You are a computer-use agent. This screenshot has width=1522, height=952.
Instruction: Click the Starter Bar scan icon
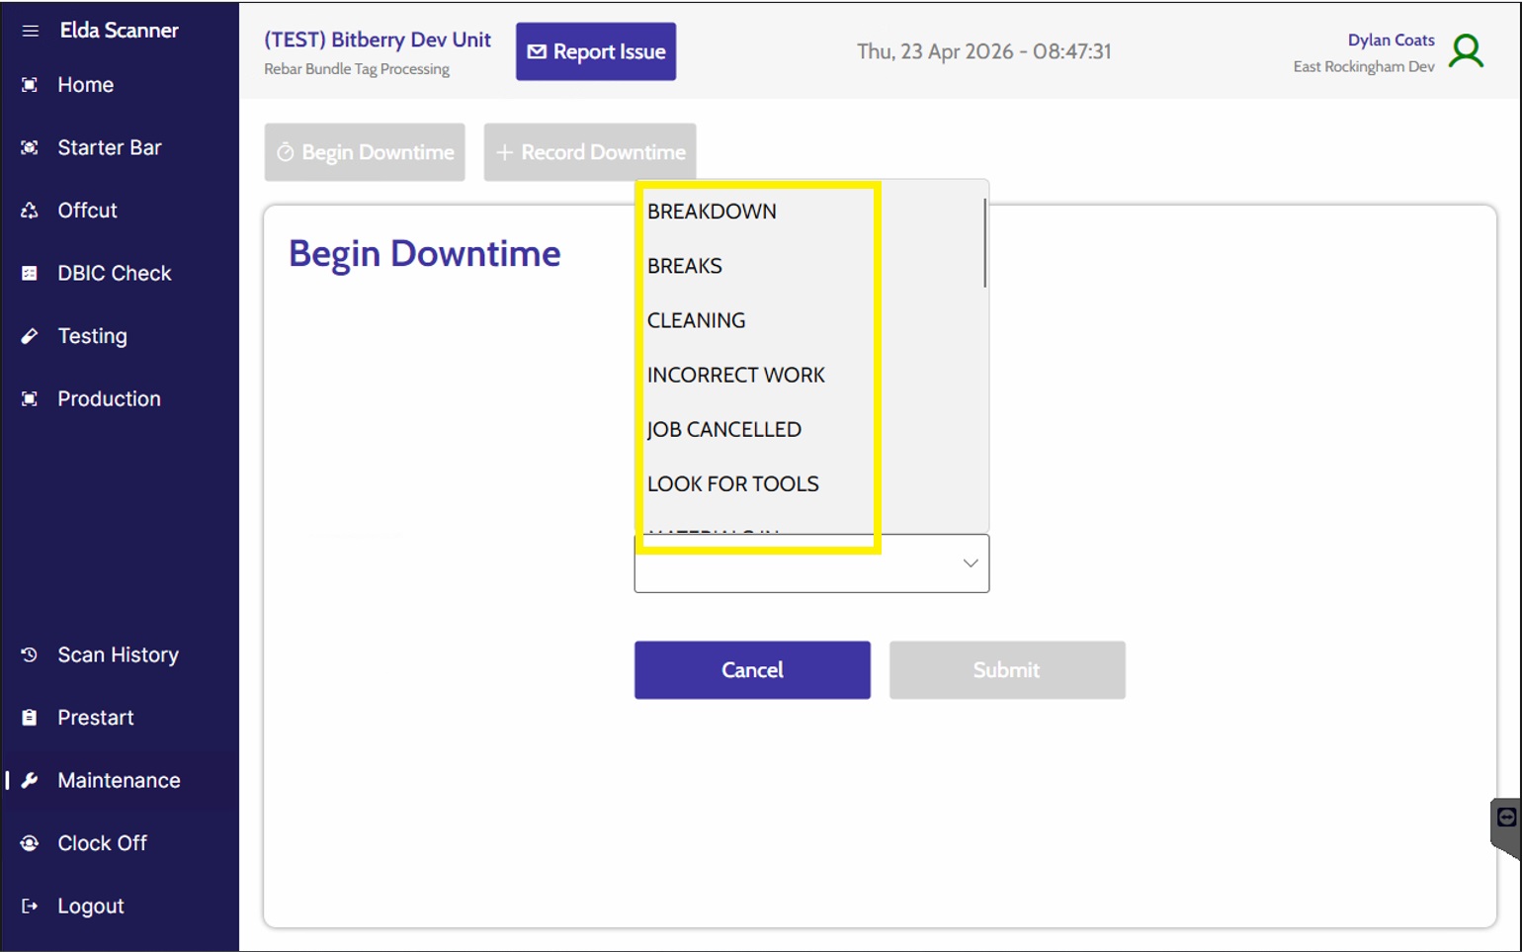click(x=30, y=147)
